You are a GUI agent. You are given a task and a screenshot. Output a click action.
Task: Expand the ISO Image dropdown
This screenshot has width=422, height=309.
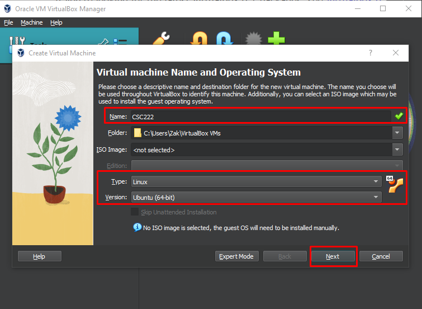tap(397, 149)
